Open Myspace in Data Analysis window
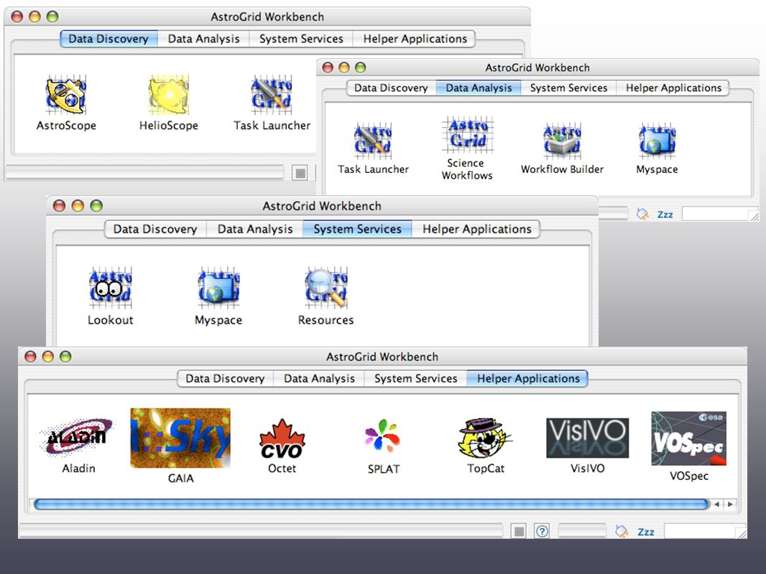This screenshot has height=574, width=766. pyautogui.click(x=657, y=141)
